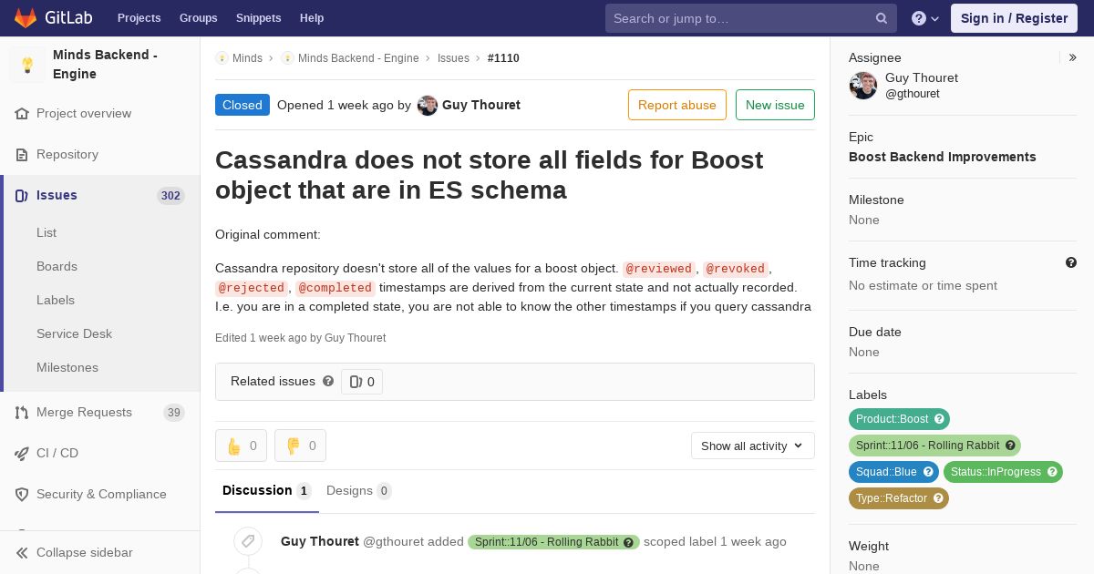This screenshot has width=1094, height=574.
Task: Click the Issues sidebar icon
Action: pyautogui.click(x=22, y=196)
